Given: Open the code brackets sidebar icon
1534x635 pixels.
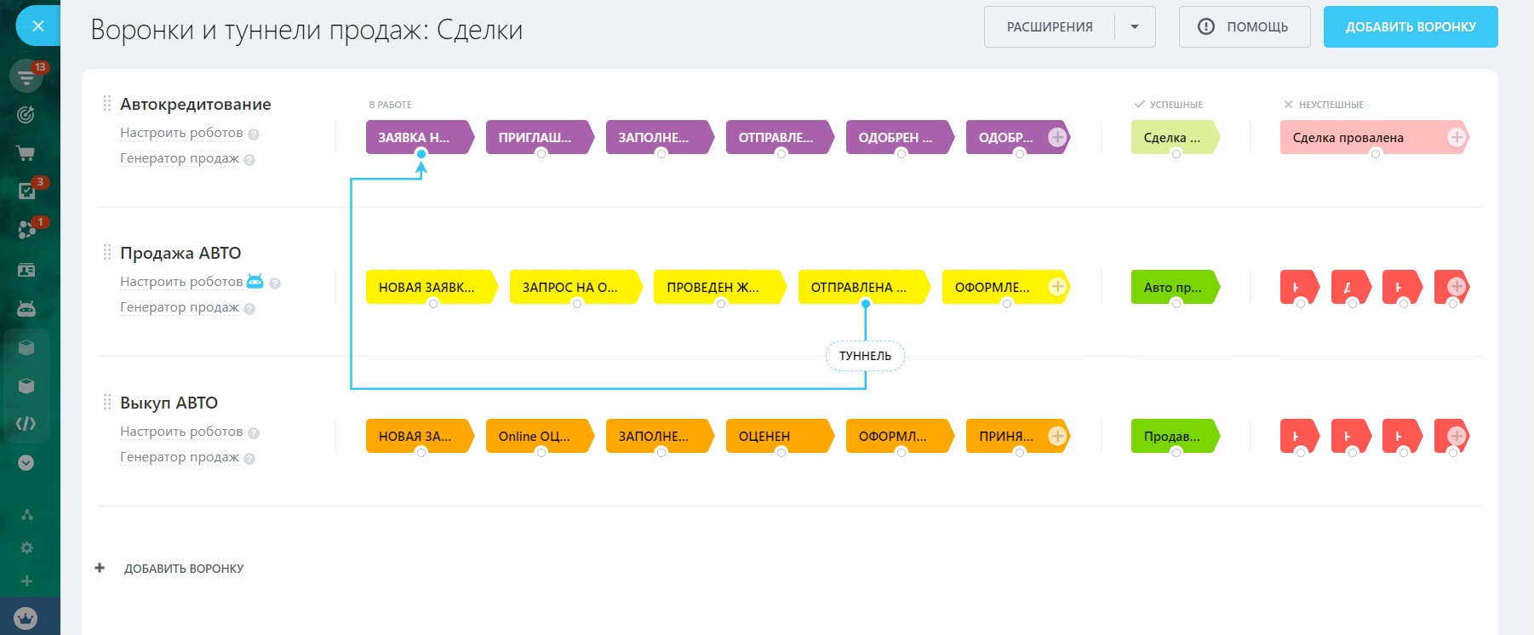Looking at the screenshot, I should coord(26,423).
